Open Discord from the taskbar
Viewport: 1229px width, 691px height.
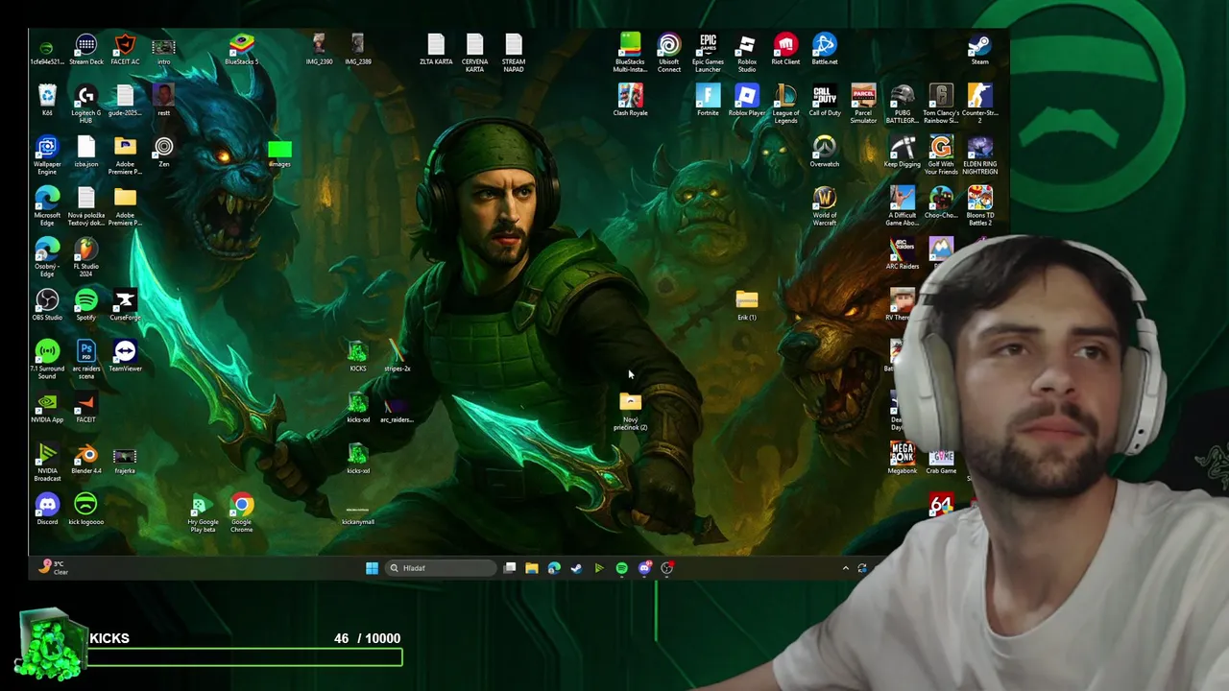[x=644, y=568]
